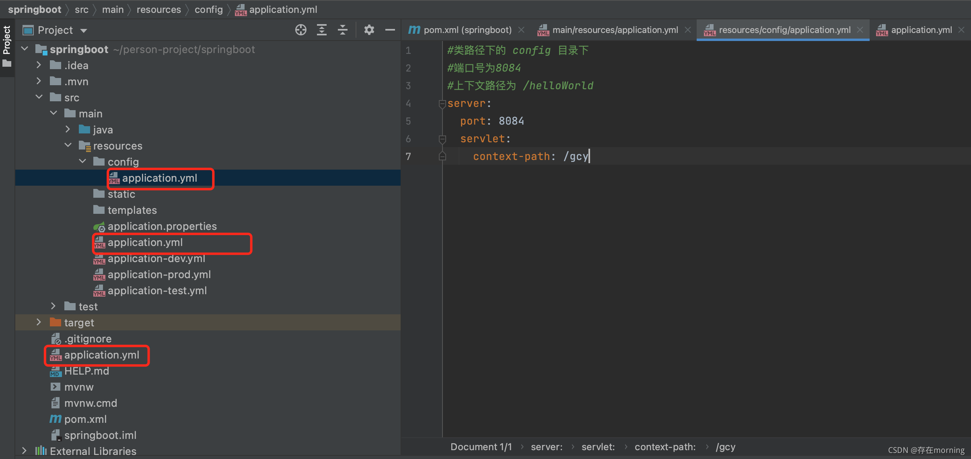The height and width of the screenshot is (459, 971).
Task: Expand the target folder
Action: pos(39,322)
